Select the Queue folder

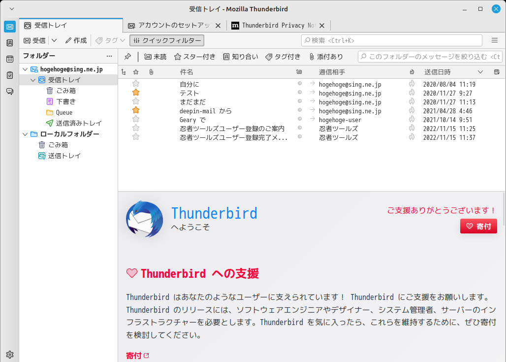point(64,112)
